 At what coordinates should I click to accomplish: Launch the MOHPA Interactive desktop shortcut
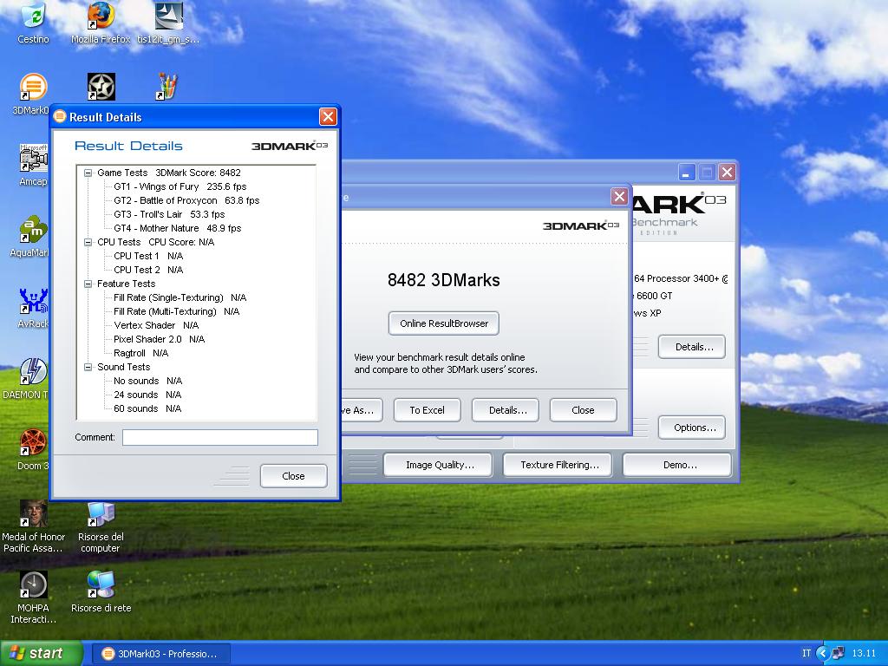tap(34, 598)
